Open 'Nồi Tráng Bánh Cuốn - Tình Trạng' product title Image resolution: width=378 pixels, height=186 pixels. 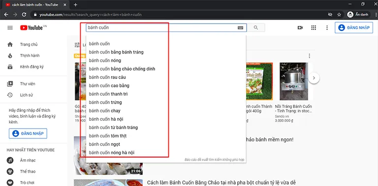tap(293, 109)
